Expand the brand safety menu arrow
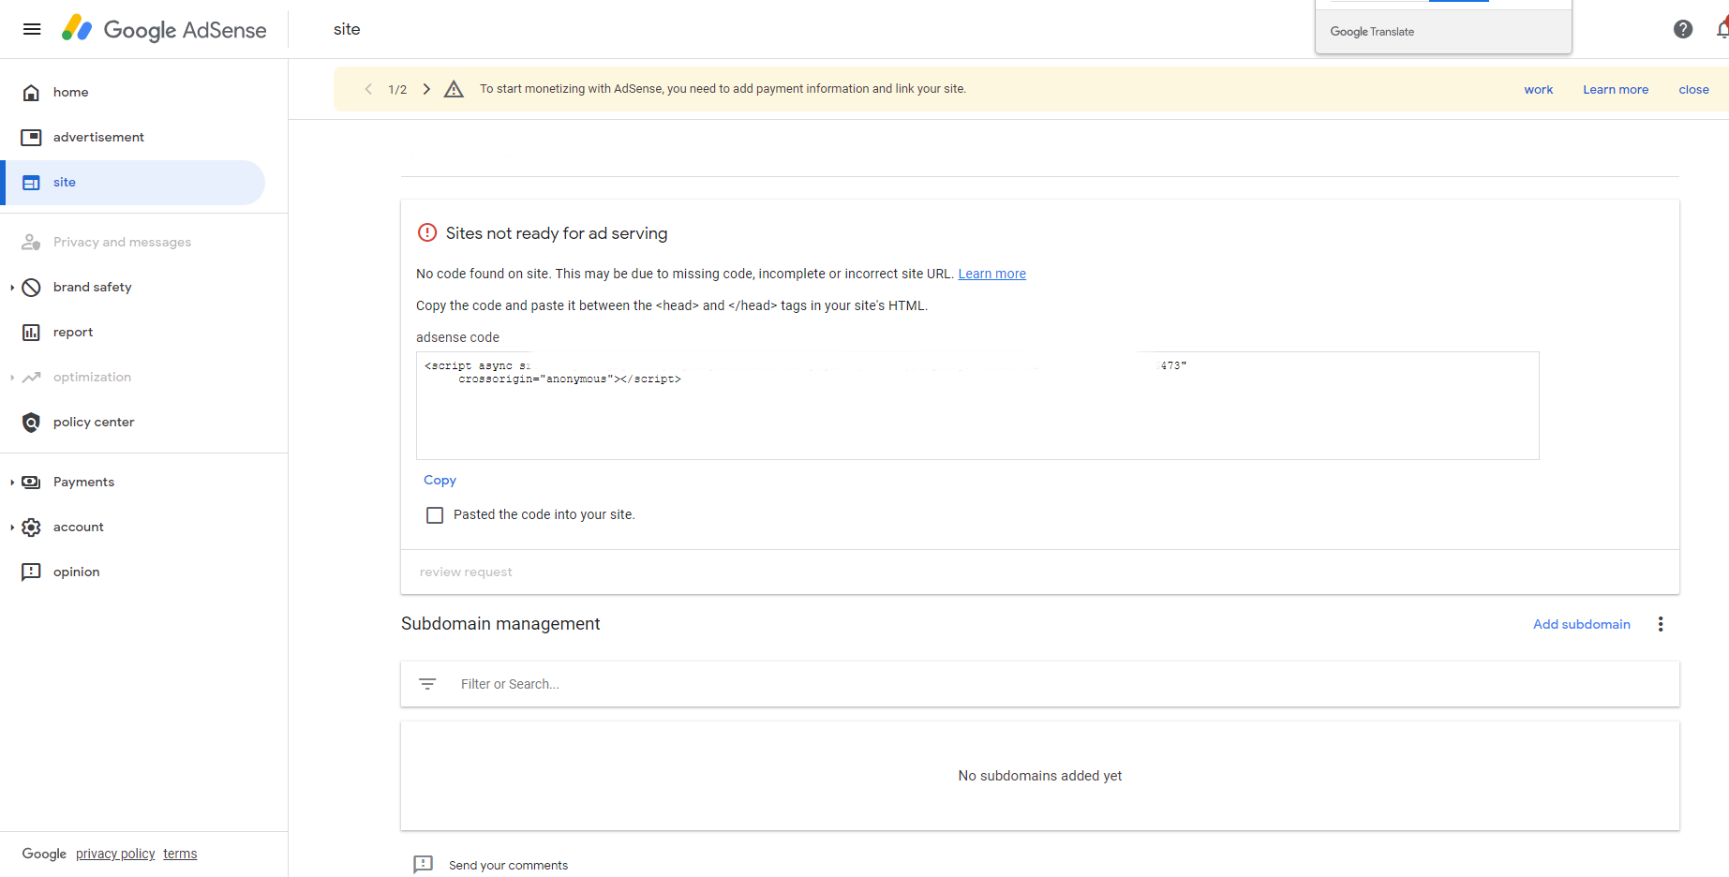1729x877 pixels. pos(11,287)
